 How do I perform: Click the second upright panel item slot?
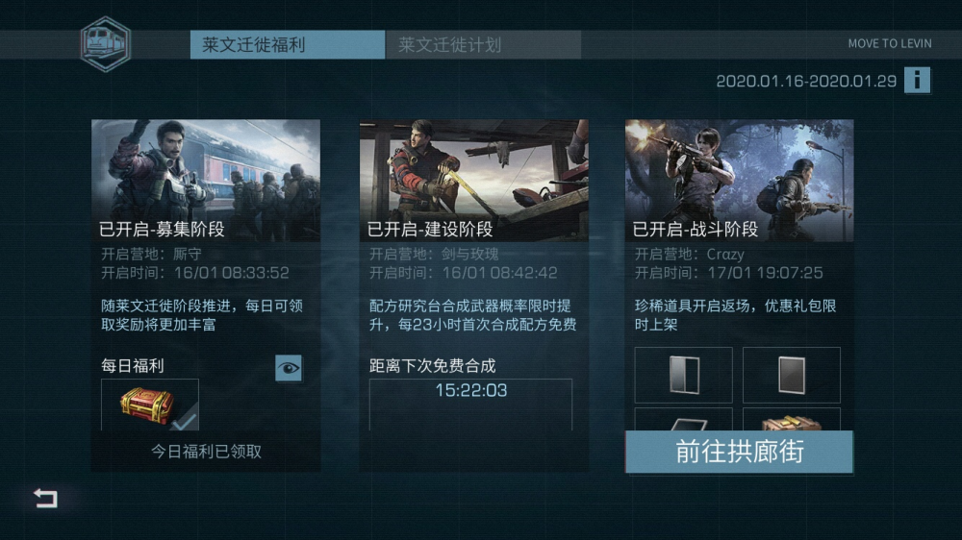[792, 375]
